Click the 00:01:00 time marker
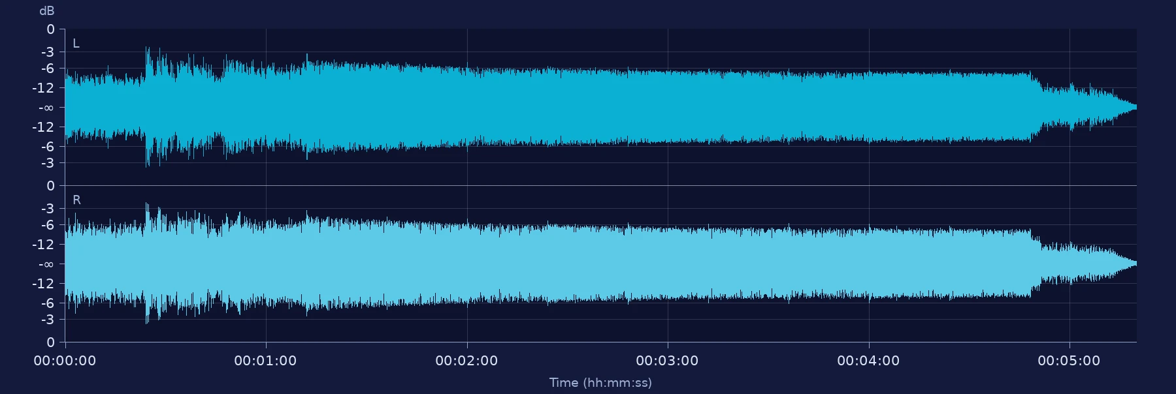The image size is (1176, 394). click(x=265, y=361)
